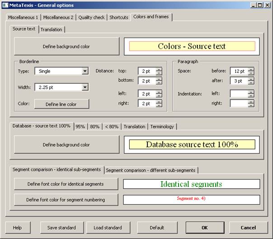Image resolution: width=273 pixels, height=239 pixels.
Task: Click Define background color for source text
Action: 66,46
